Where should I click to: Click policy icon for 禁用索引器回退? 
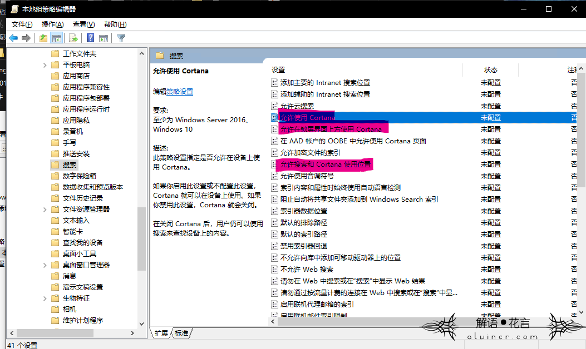click(x=275, y=246)
